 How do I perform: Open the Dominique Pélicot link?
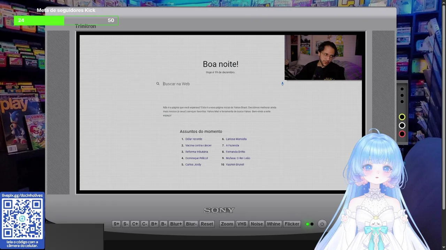[197, 158]
